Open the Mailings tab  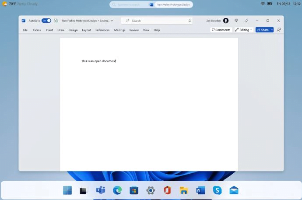(x=119, y=30)
